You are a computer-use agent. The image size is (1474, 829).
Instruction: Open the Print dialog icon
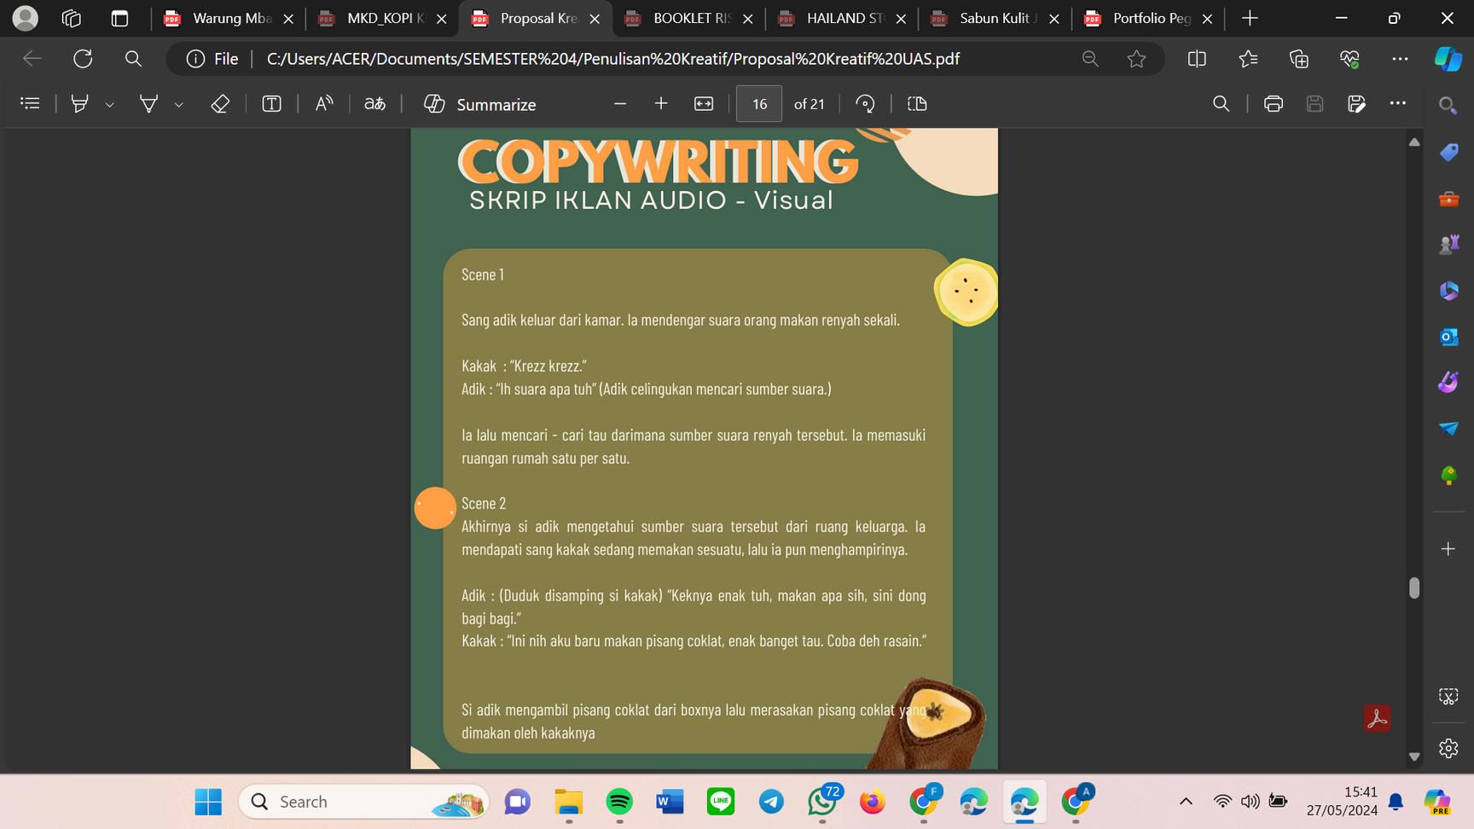pyautogui.click(x=1273, y=104)
